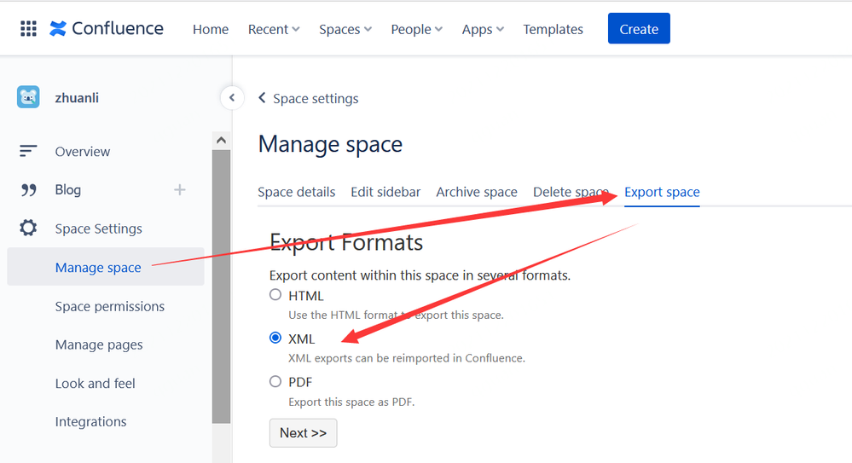The image size is (852, 463).
Task: Click the Manage space page heading
Action: coord(330,145)
